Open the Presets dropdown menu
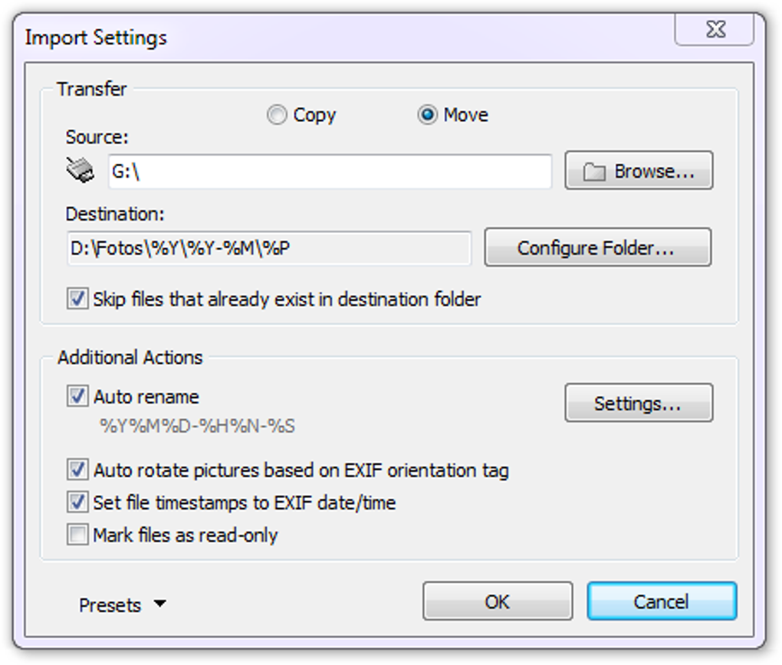Screen dimensions: 782x665 (x=122, y=604)
